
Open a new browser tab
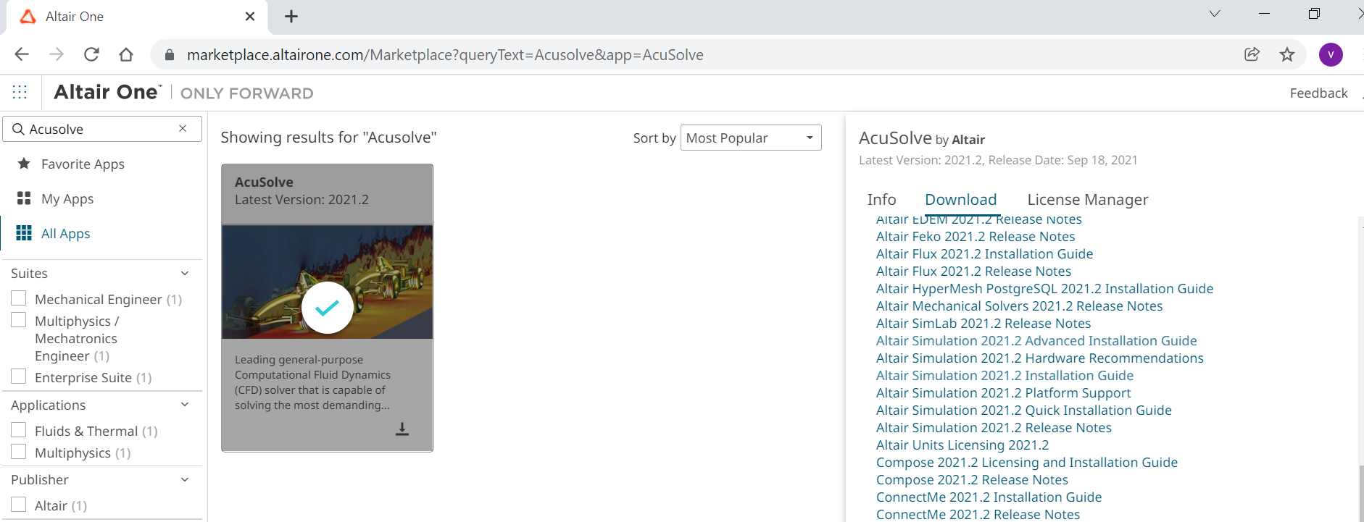[291, 16]
